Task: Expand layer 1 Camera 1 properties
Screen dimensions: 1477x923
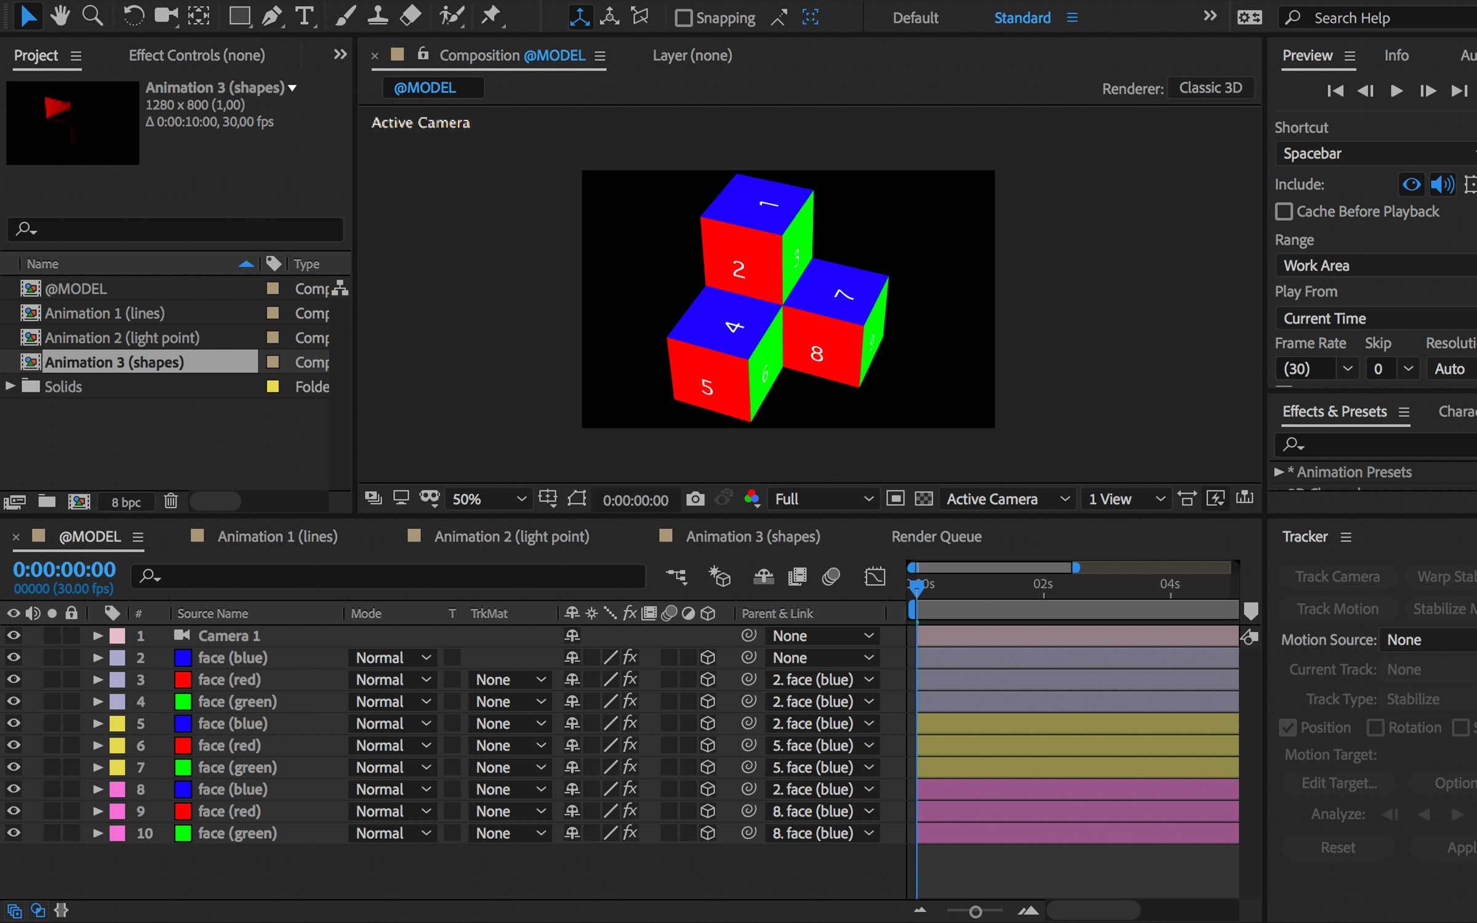Action: pos(97,635)
